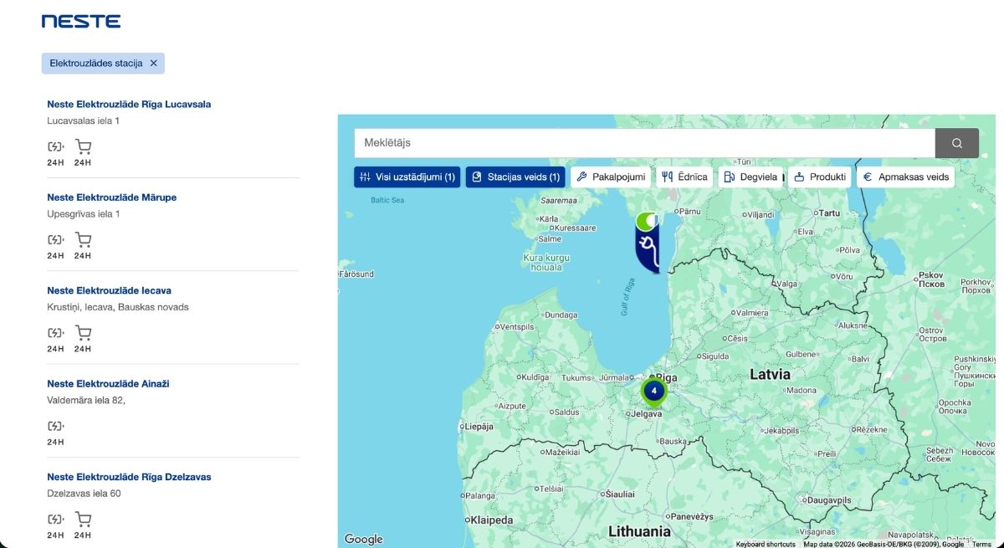Click the Upesgrīvas iela 1 address
This screenshot has width=1004, height=548.
[84, 214]
